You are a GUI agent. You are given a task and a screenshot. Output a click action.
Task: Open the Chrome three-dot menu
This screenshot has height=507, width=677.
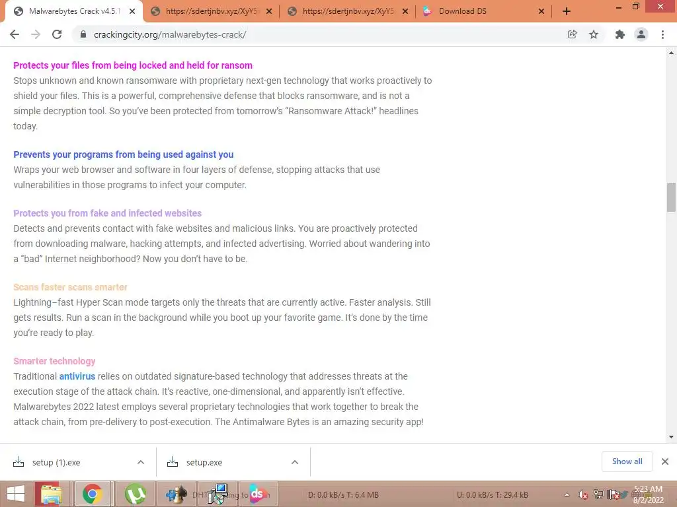662,34
